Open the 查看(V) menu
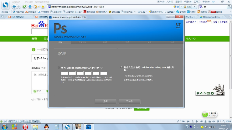 [x=179, y=2]
